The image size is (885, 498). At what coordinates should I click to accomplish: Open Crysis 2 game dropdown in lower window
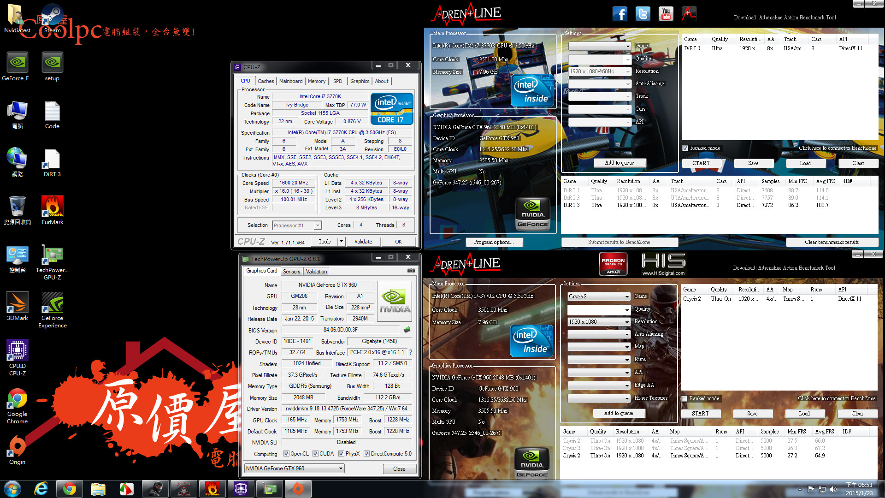[x=599, y=296]
